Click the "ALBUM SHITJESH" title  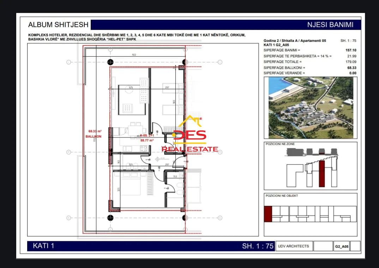tap(58, 25)
